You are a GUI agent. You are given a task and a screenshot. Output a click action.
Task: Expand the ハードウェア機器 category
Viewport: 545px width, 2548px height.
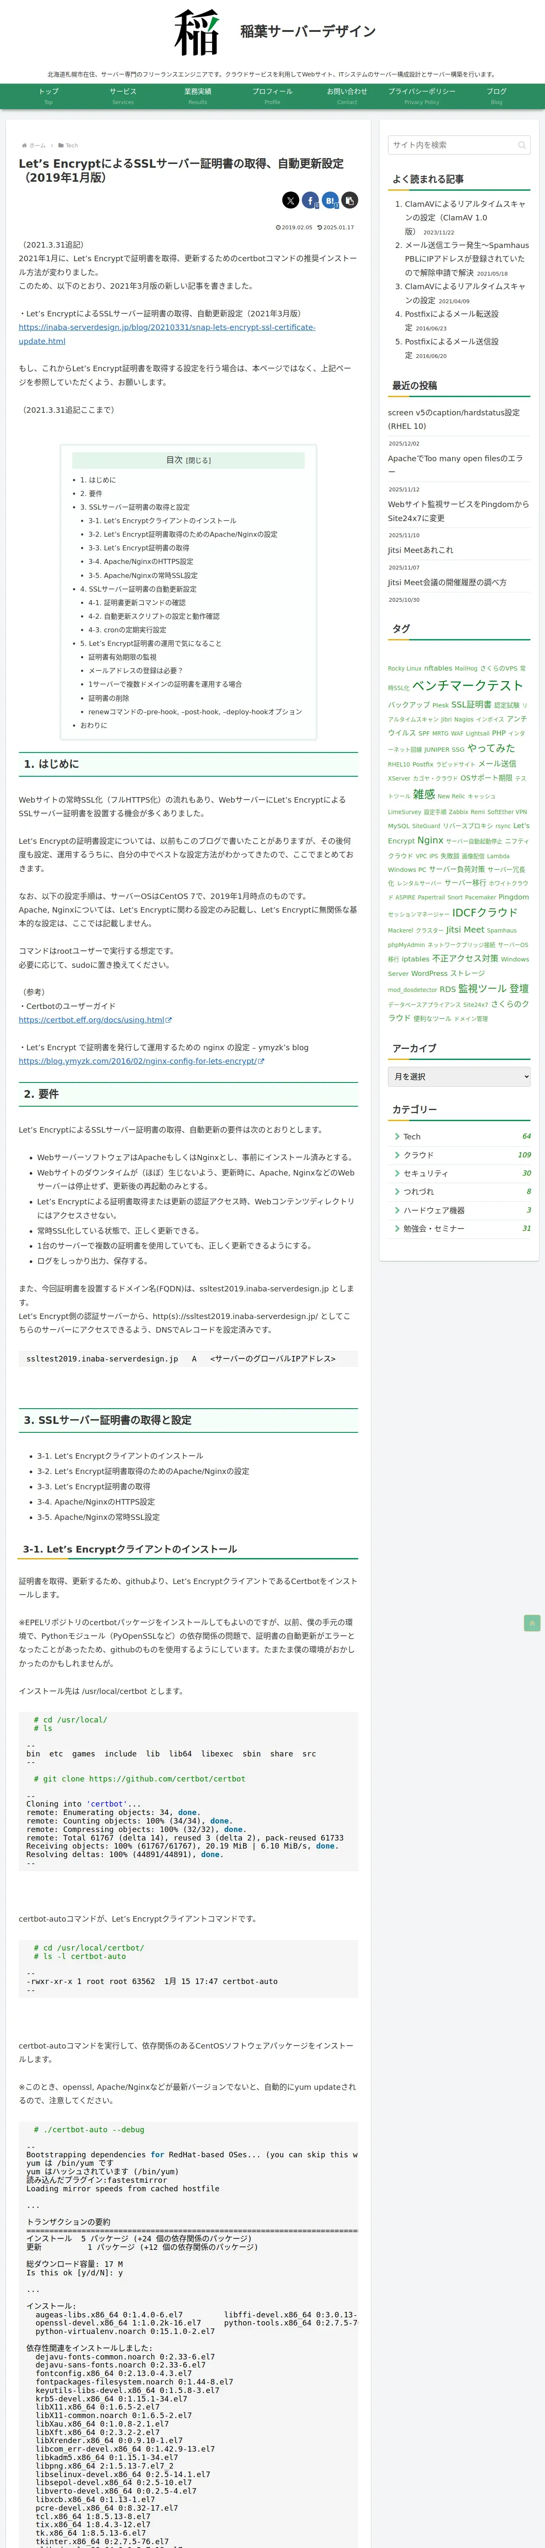click(459, 1210)
